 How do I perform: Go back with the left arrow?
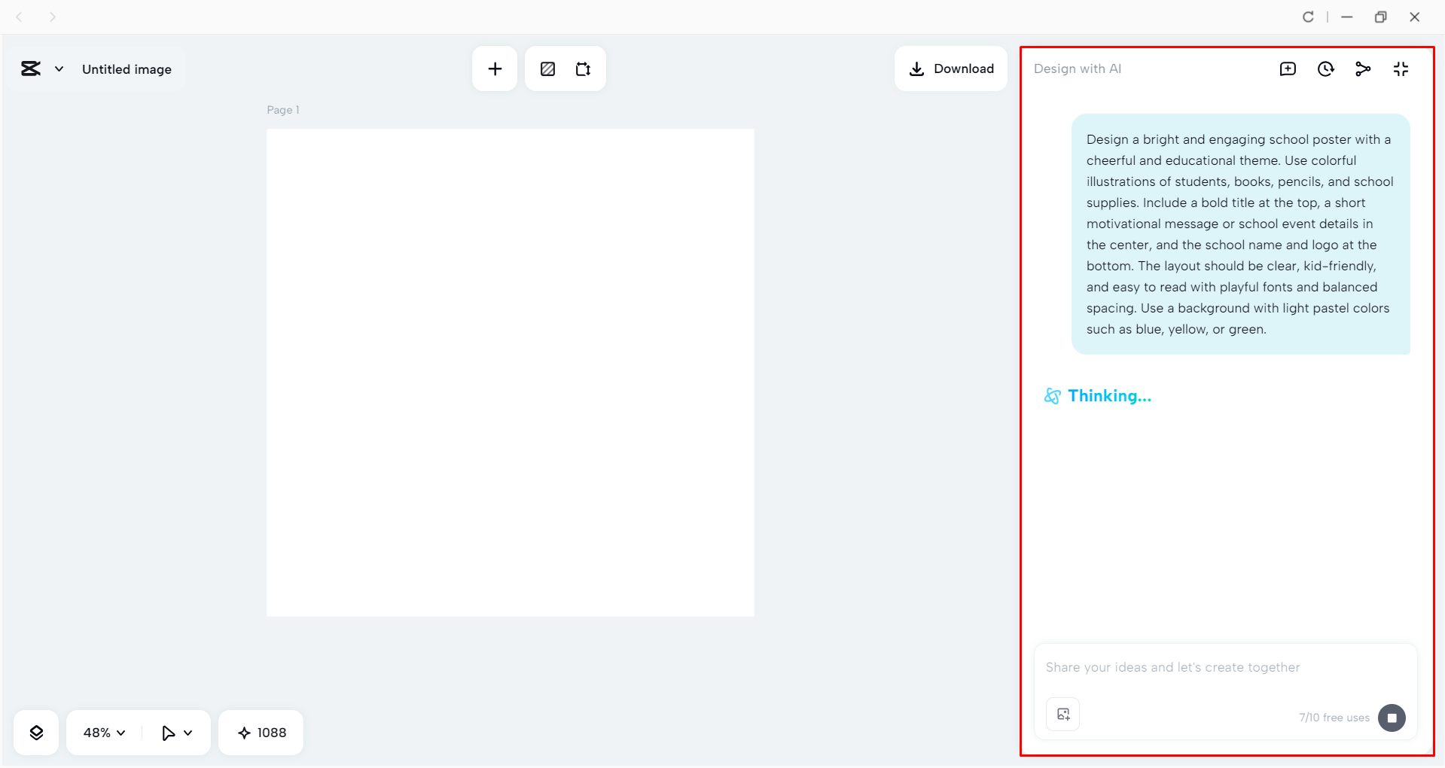(x=20, y=17)
